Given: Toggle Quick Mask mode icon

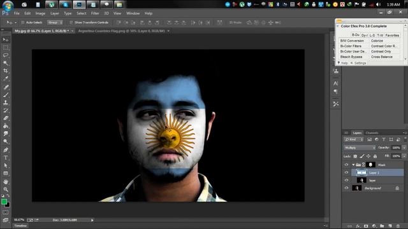Looking at the screenshot, I should click(6, 212).
